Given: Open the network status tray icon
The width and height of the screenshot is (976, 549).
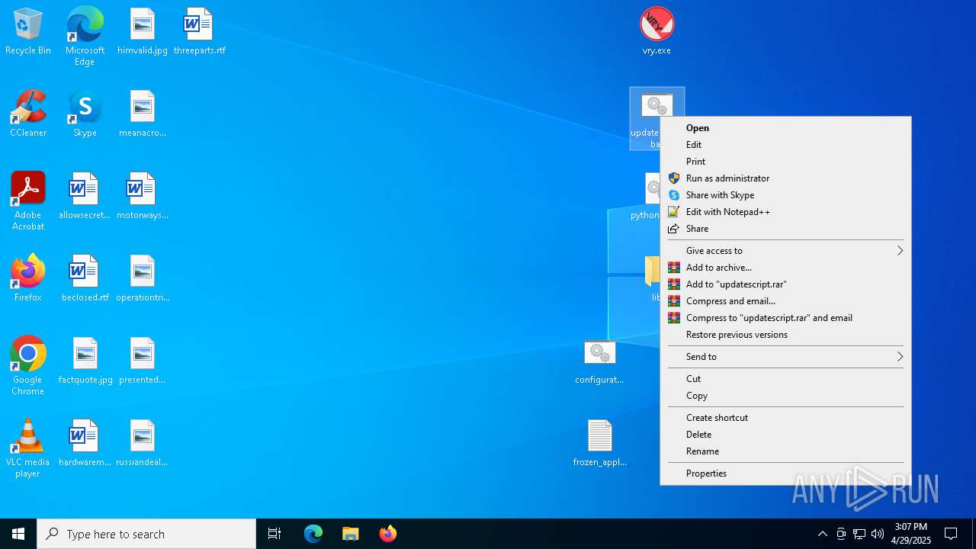Looking at the screenshot, I should [859, 534].
